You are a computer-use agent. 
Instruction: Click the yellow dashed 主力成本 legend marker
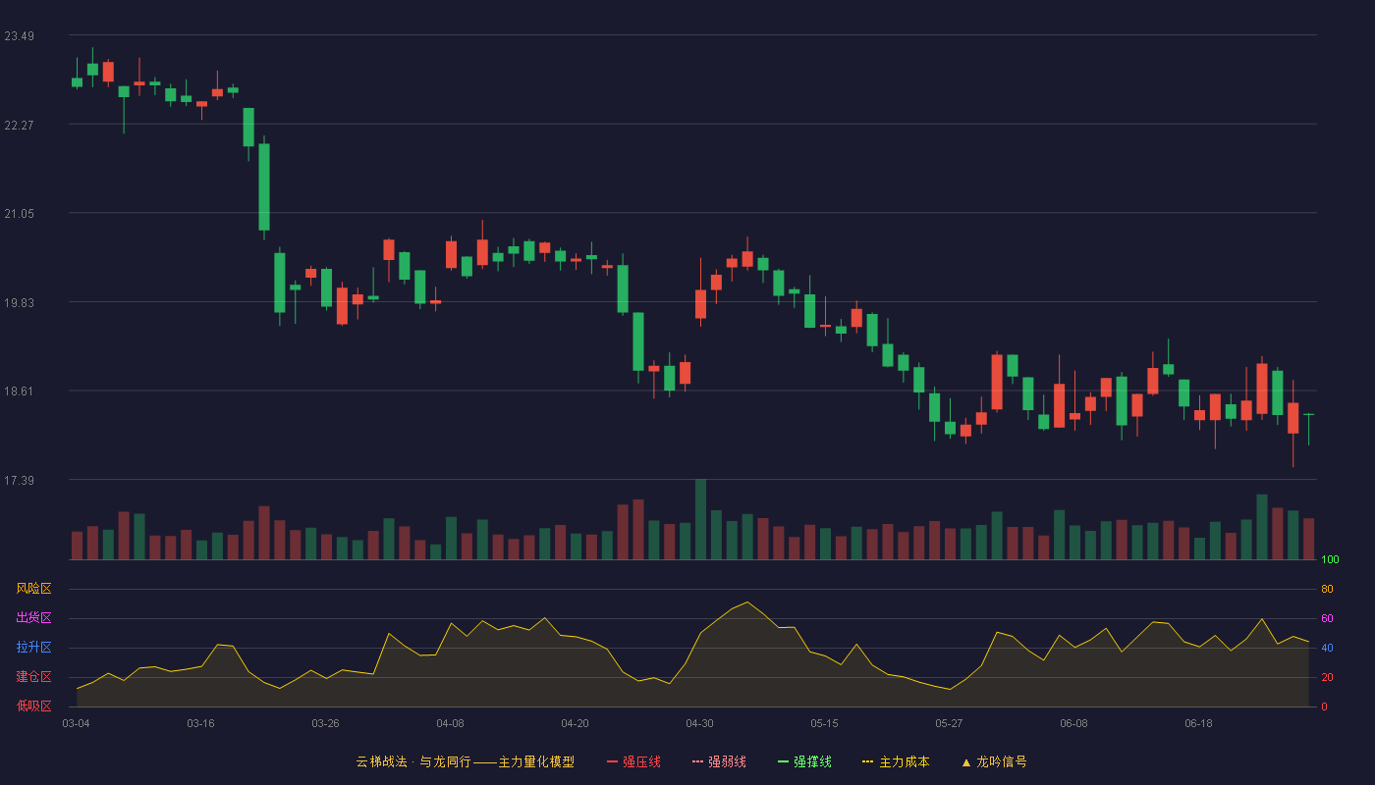point(867,761)
